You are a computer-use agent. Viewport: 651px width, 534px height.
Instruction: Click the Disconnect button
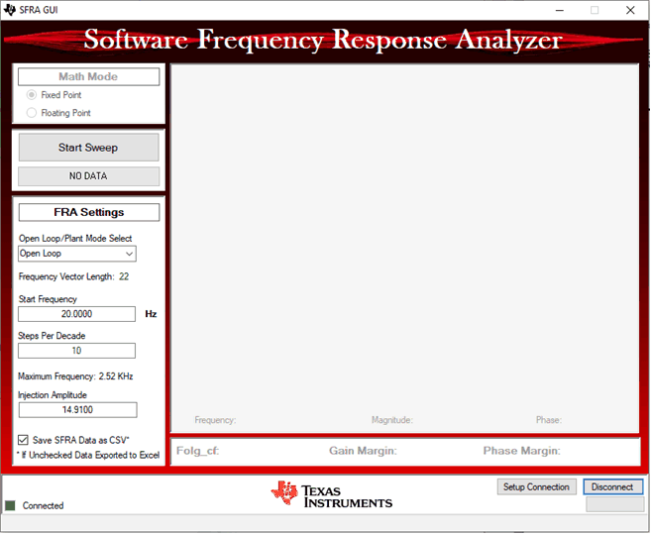tap(612, 486)
